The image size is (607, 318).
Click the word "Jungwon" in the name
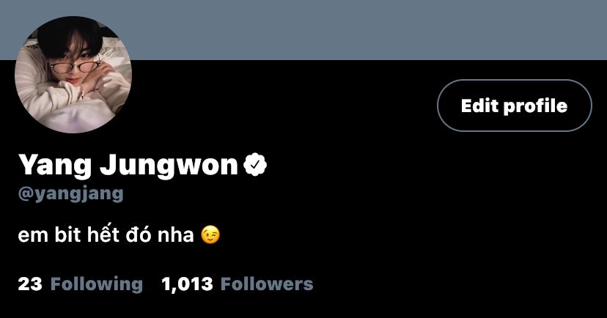click(169, 166)
